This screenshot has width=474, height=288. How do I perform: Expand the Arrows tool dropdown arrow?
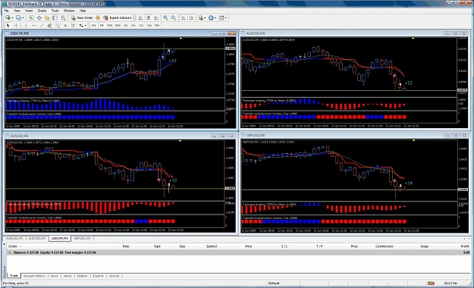click(x=85, y=25)
